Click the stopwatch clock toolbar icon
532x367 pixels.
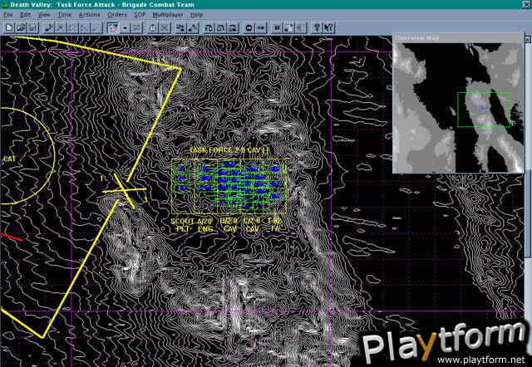[153, 27]
